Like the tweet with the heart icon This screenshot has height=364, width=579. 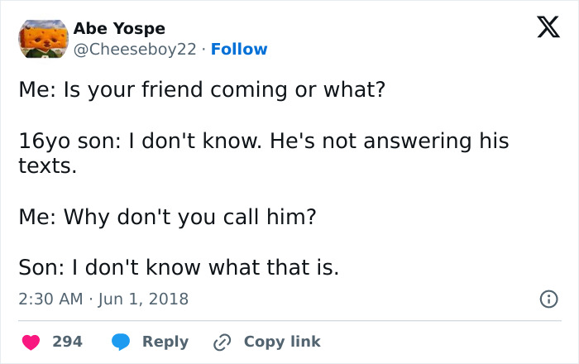30,342
